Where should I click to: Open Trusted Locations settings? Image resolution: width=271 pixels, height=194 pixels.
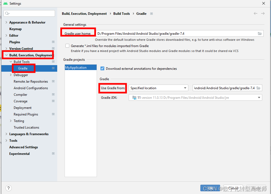[27, 127]
